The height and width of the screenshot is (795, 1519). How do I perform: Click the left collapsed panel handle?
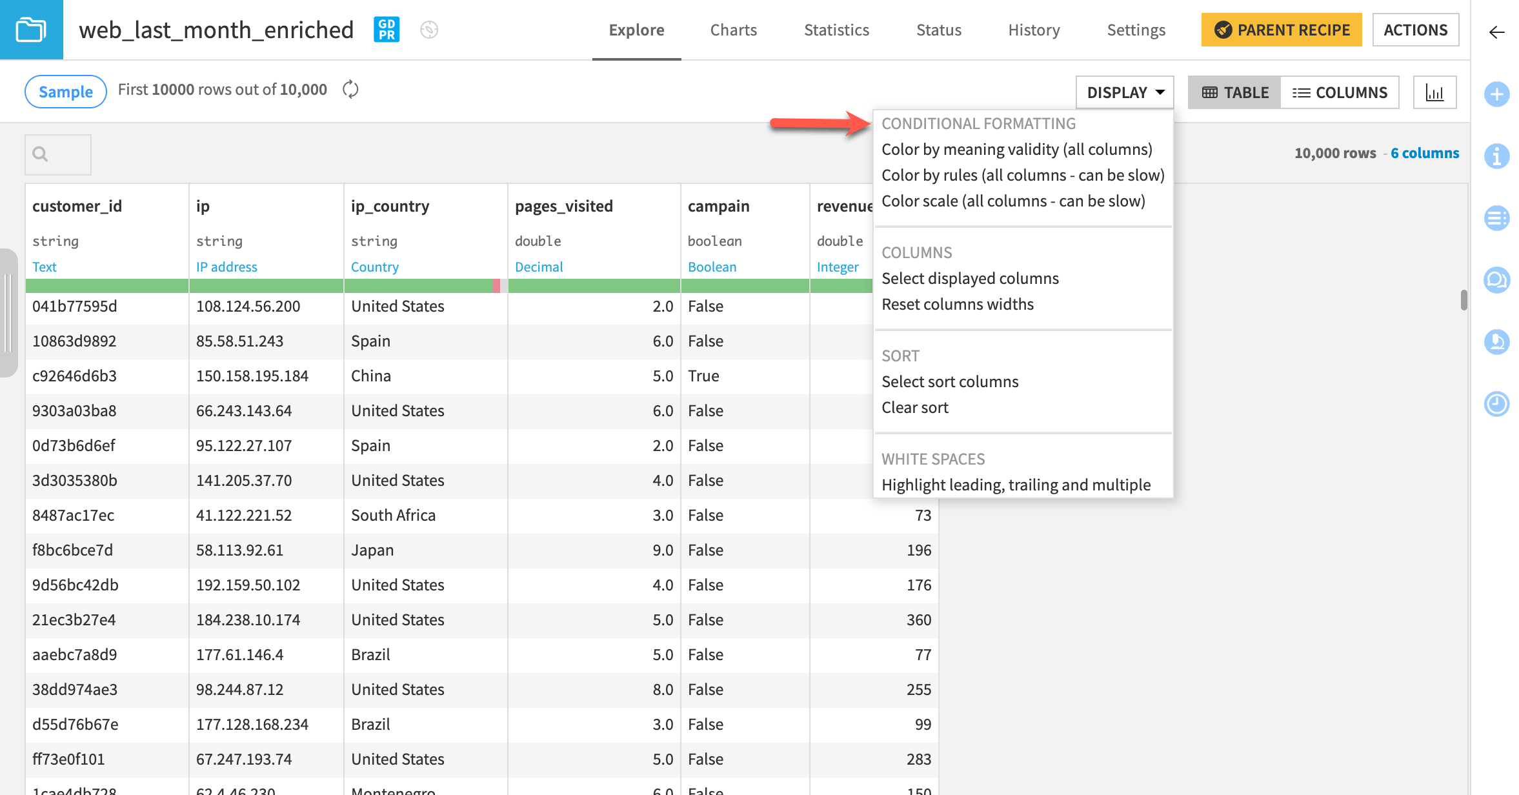[8, 313]
